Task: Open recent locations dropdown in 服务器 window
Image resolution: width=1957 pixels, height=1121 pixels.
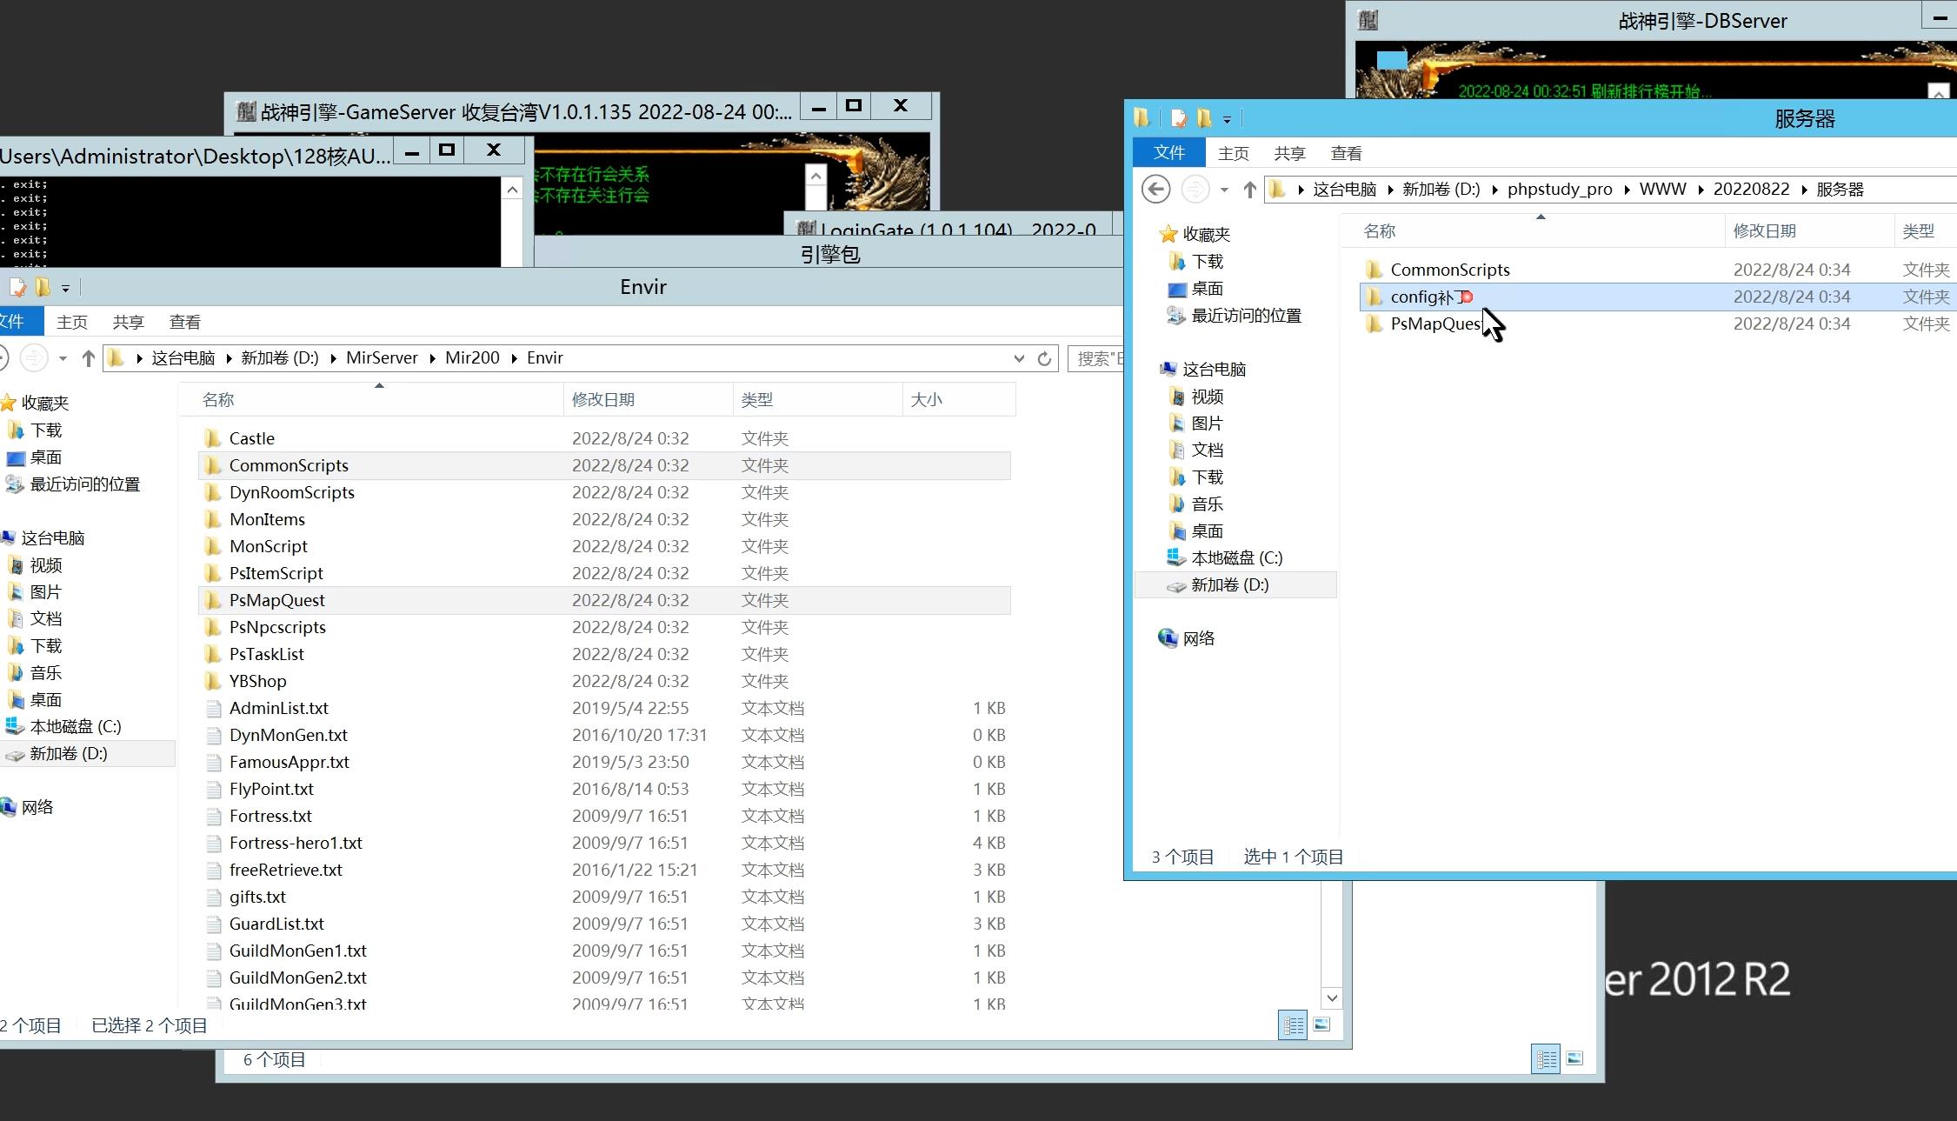Action: coord(1224,190)
